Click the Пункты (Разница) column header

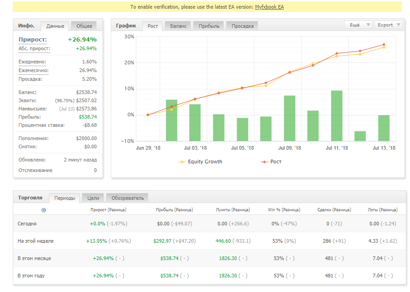tap(233, 210)
